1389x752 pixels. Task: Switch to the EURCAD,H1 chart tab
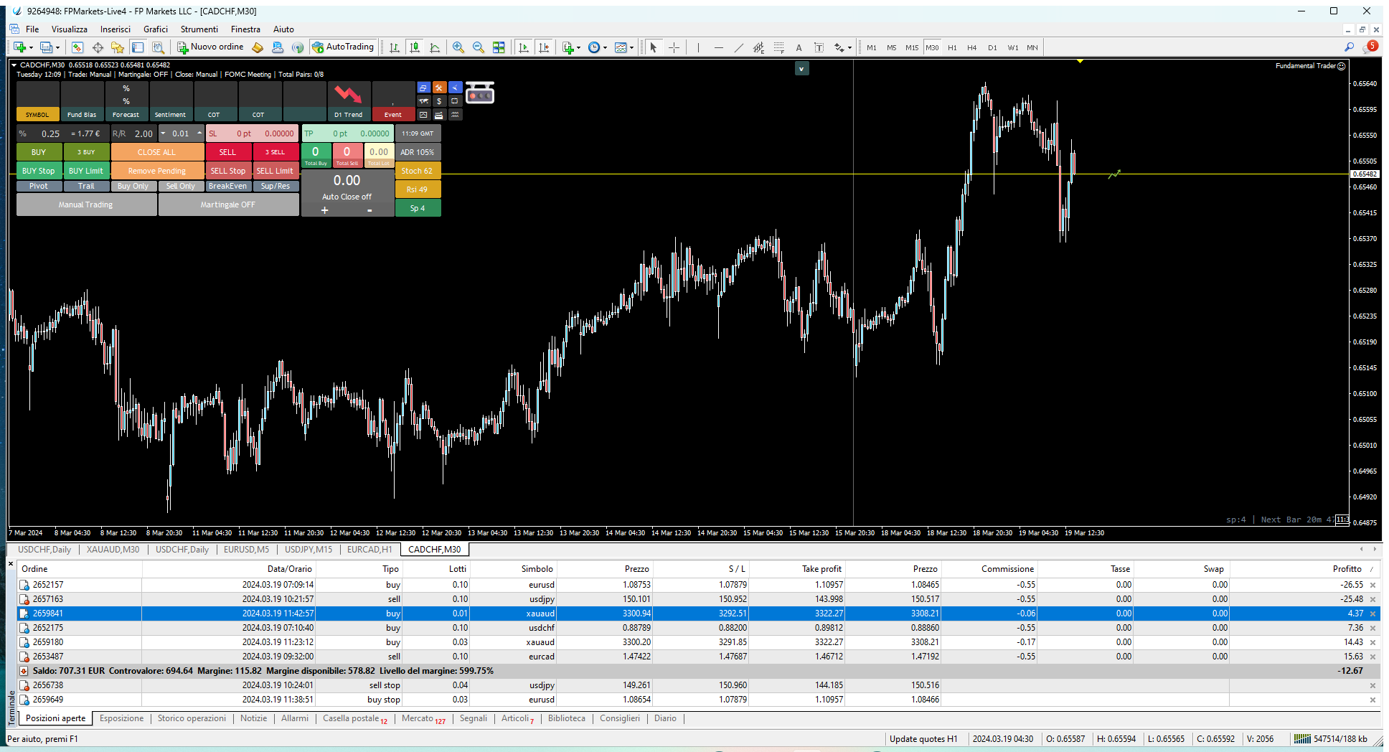[x=369, y=550]
